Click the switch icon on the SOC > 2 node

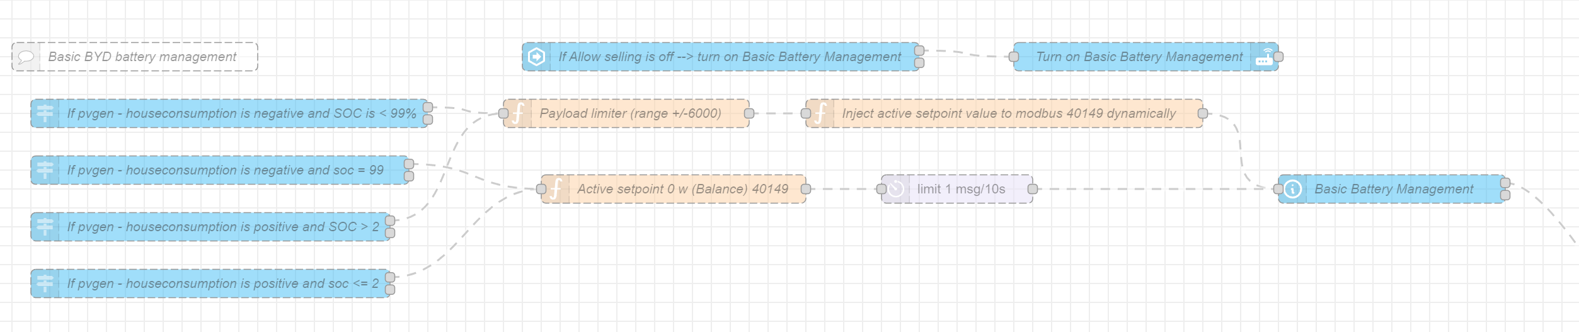pyautogui.click(x=45, y=227)
